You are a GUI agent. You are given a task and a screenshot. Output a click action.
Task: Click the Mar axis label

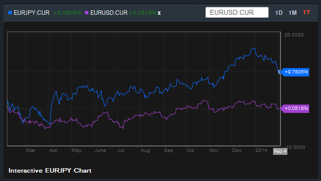[31, 150]
